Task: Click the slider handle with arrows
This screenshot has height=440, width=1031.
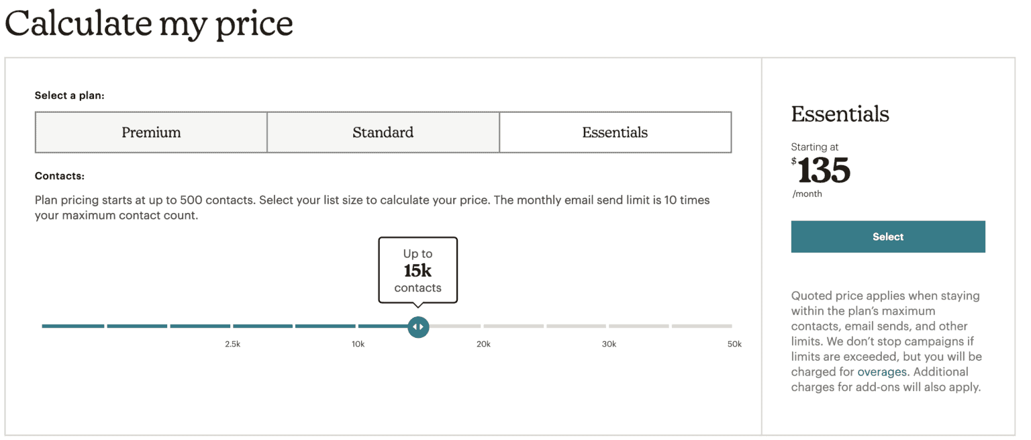Action: click(x=418, y=326)
